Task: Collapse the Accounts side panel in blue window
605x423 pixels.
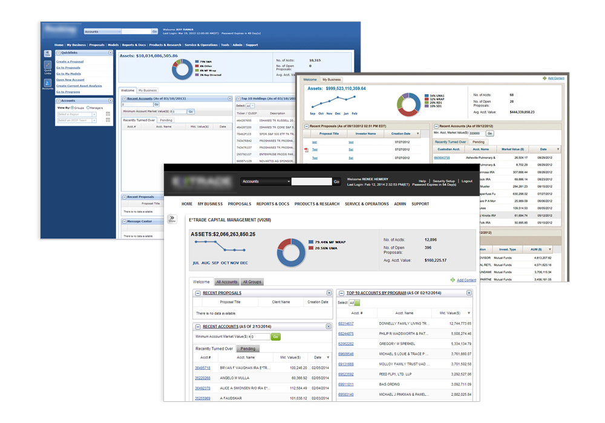Action: coord(59,100)
